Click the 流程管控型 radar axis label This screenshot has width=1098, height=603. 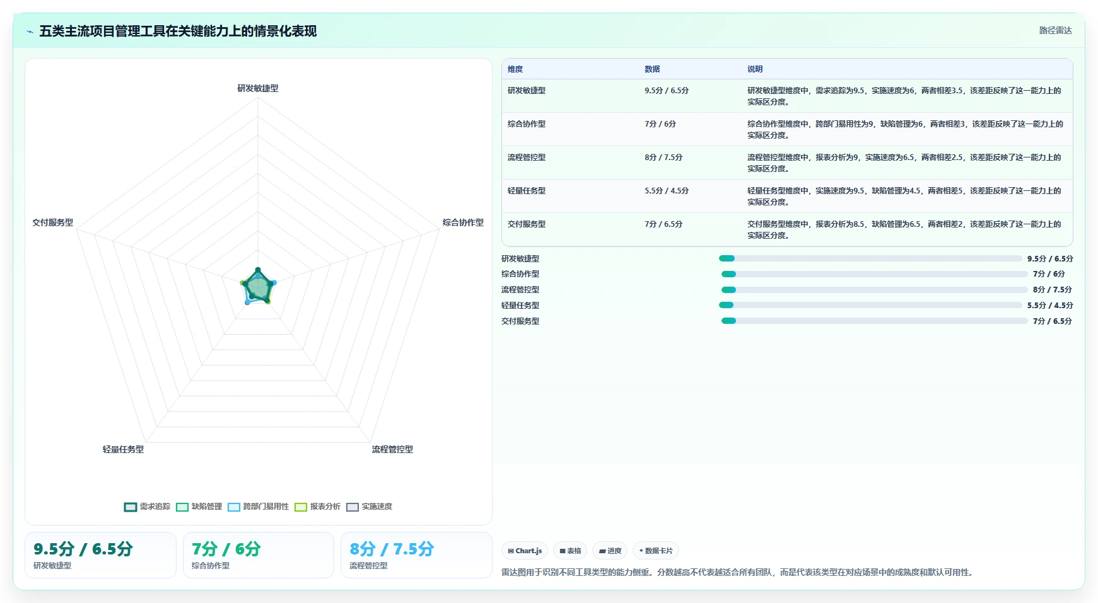[x=392, y=449]
